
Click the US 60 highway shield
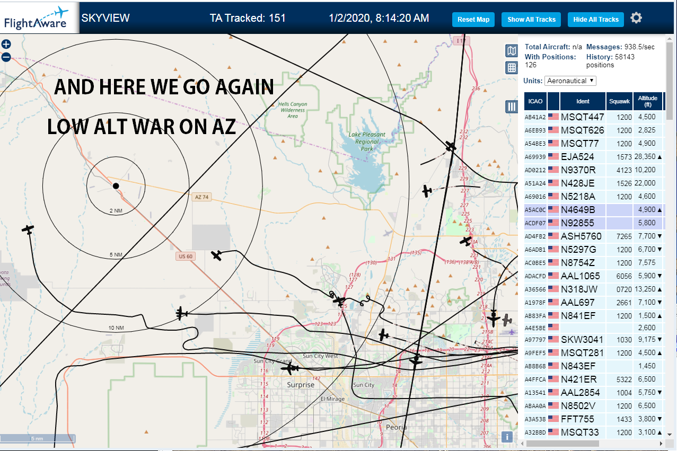(x=184, y=257)
